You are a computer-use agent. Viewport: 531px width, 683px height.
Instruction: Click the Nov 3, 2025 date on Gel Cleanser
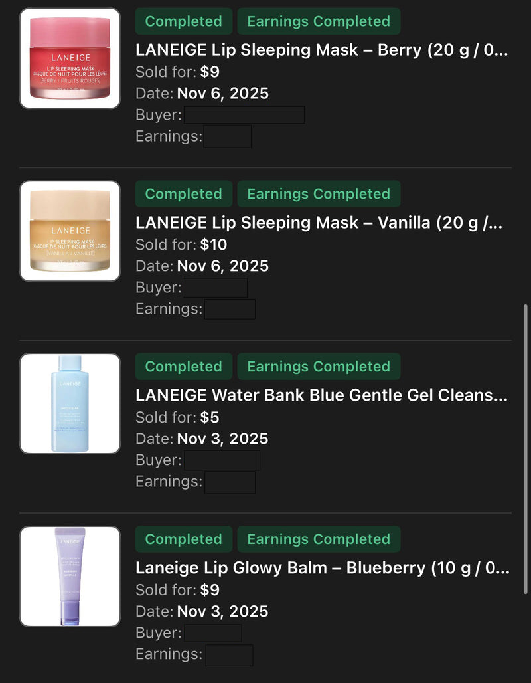(222, 439)
